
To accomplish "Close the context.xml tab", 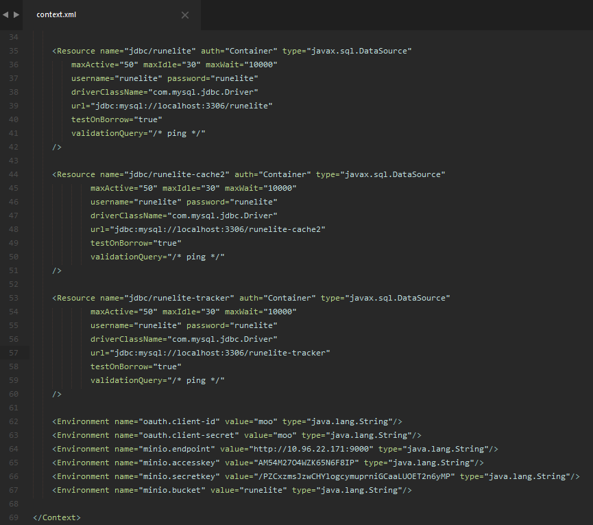I will tap(185, 14).
